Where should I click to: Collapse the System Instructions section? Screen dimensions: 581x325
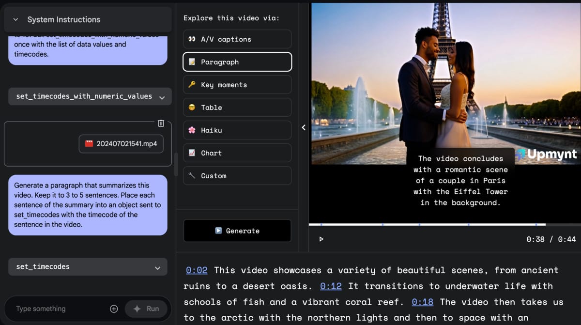(15, 19)
